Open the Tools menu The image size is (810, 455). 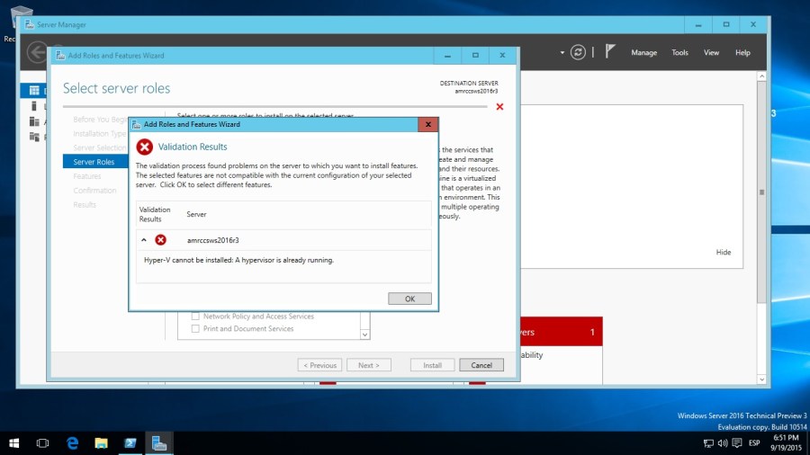679,52
